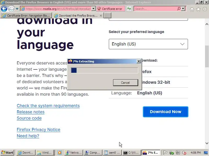The height and width of the screenshot is (156, 209).
Task: Open Favorites star icon
Action: coord(198,9)
